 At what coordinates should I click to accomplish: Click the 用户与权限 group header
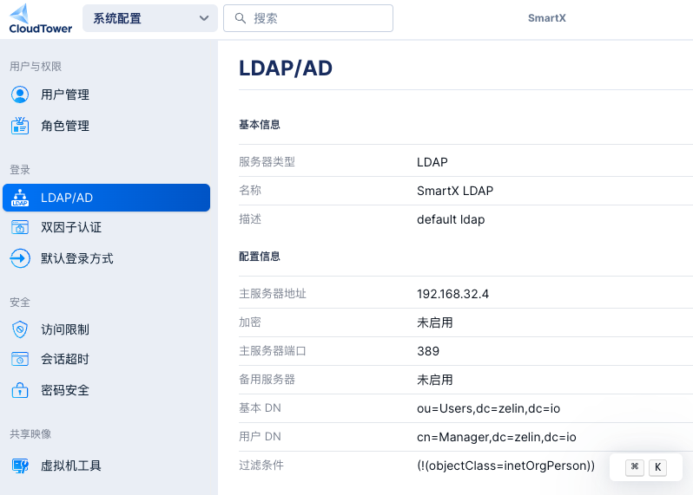tap(36, 67)
